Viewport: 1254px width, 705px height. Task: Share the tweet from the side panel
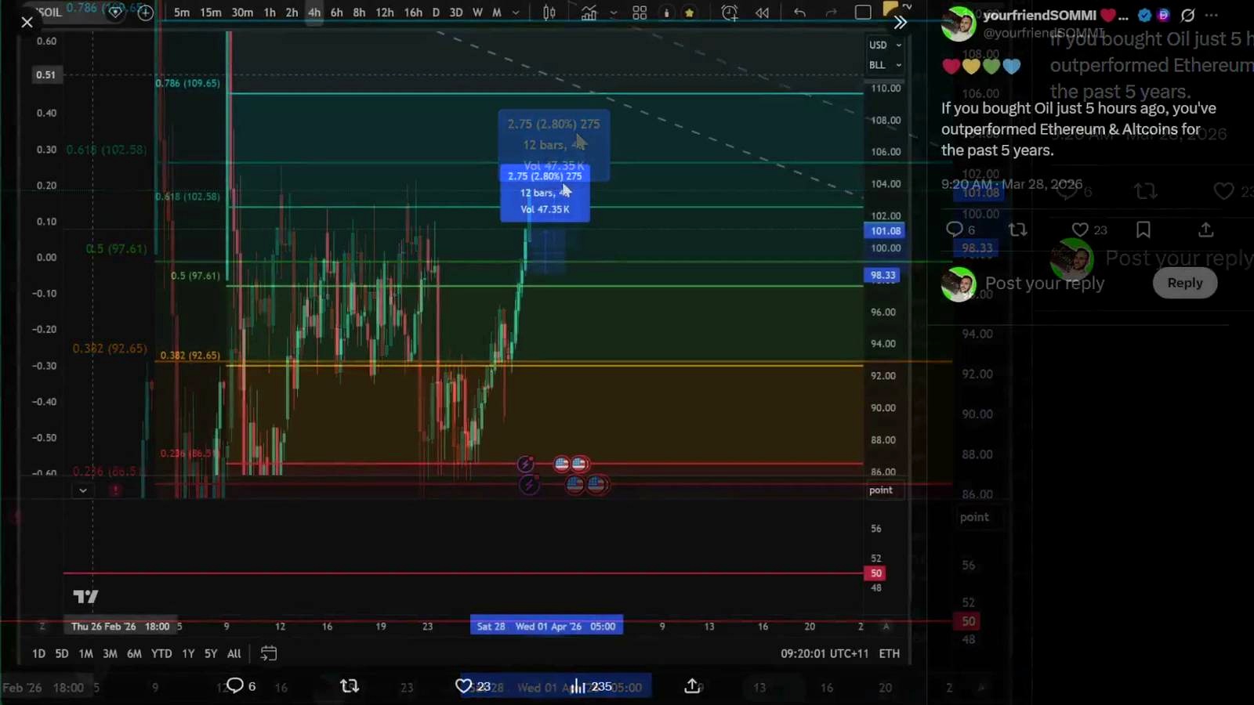click(1206, 230)
